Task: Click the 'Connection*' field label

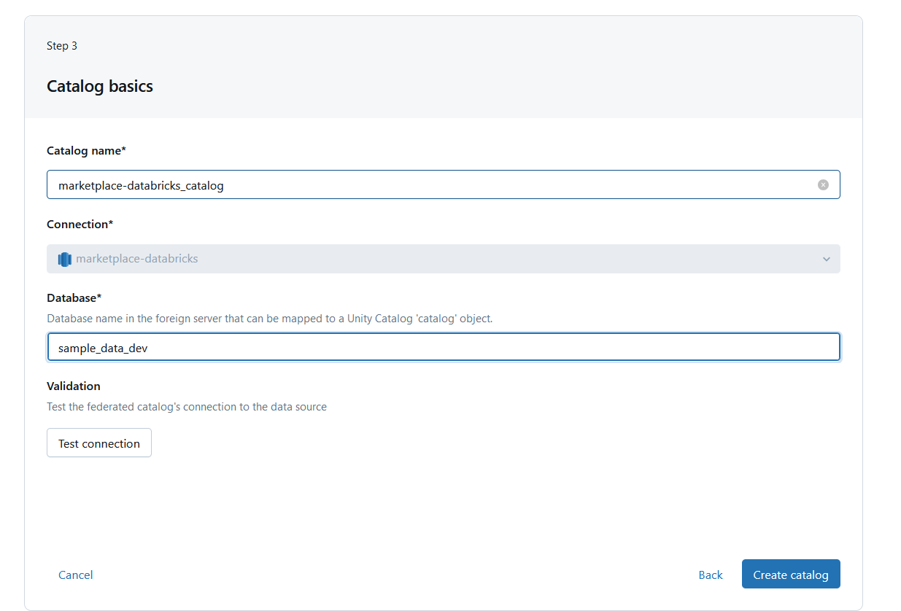Action: click(x=80, y=224)
